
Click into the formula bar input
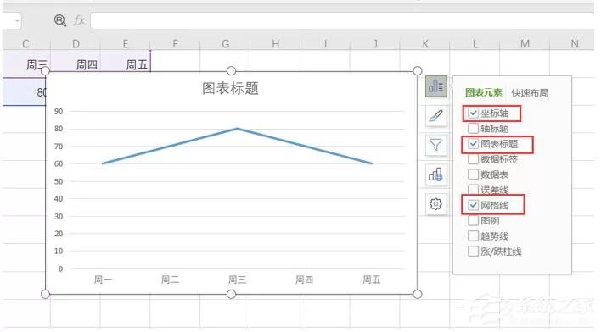click(x=342, y=20)
